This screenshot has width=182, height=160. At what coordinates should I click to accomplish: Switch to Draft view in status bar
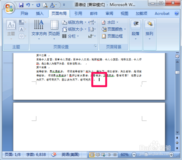[115, 155]
